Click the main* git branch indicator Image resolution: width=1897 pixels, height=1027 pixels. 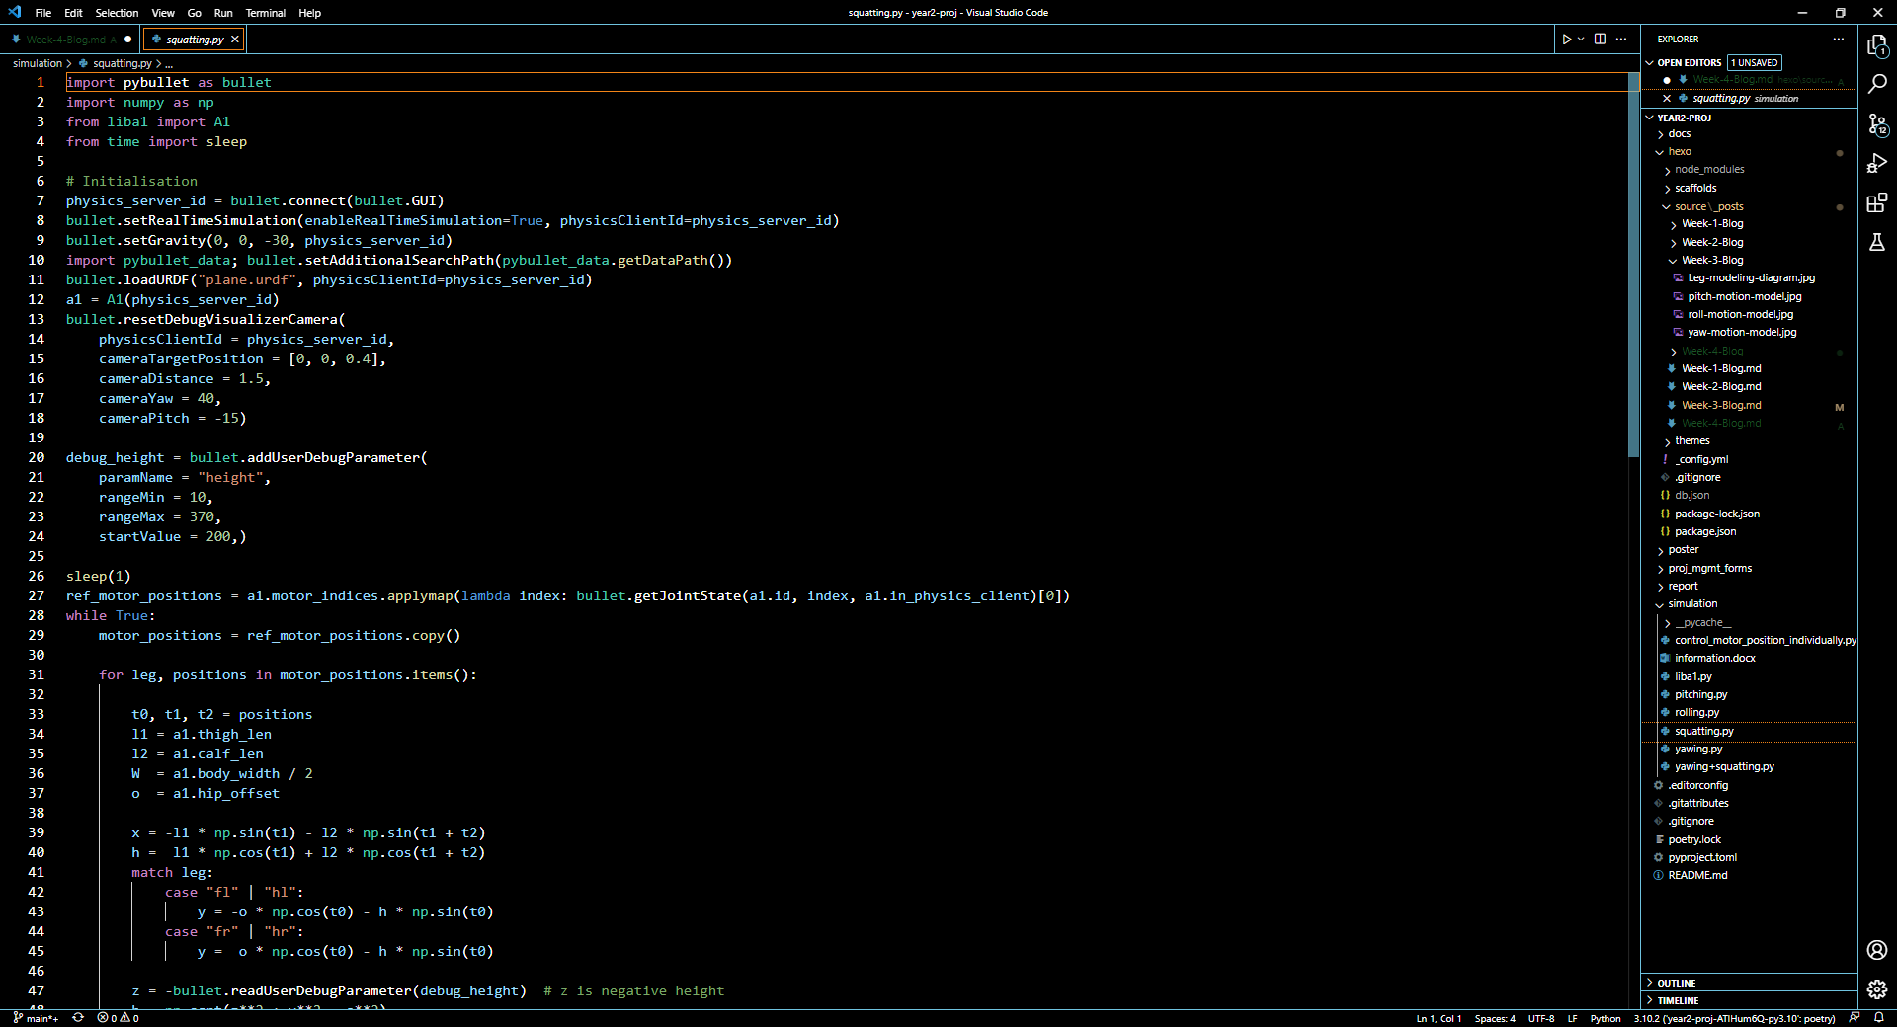[36, 1018]
